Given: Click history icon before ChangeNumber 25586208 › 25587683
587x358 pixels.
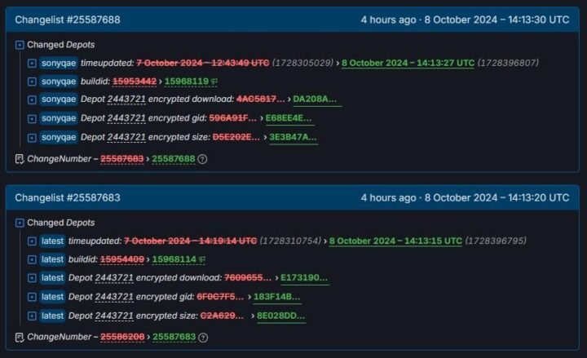Looking at the screenshot, I should pos(20,338).
